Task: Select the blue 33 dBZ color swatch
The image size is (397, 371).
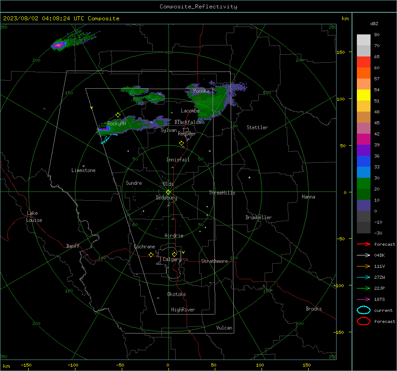Action: pos(363,161)
